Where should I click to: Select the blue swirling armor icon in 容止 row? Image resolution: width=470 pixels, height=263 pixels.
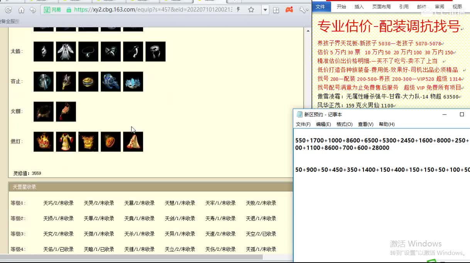point(111,82)
